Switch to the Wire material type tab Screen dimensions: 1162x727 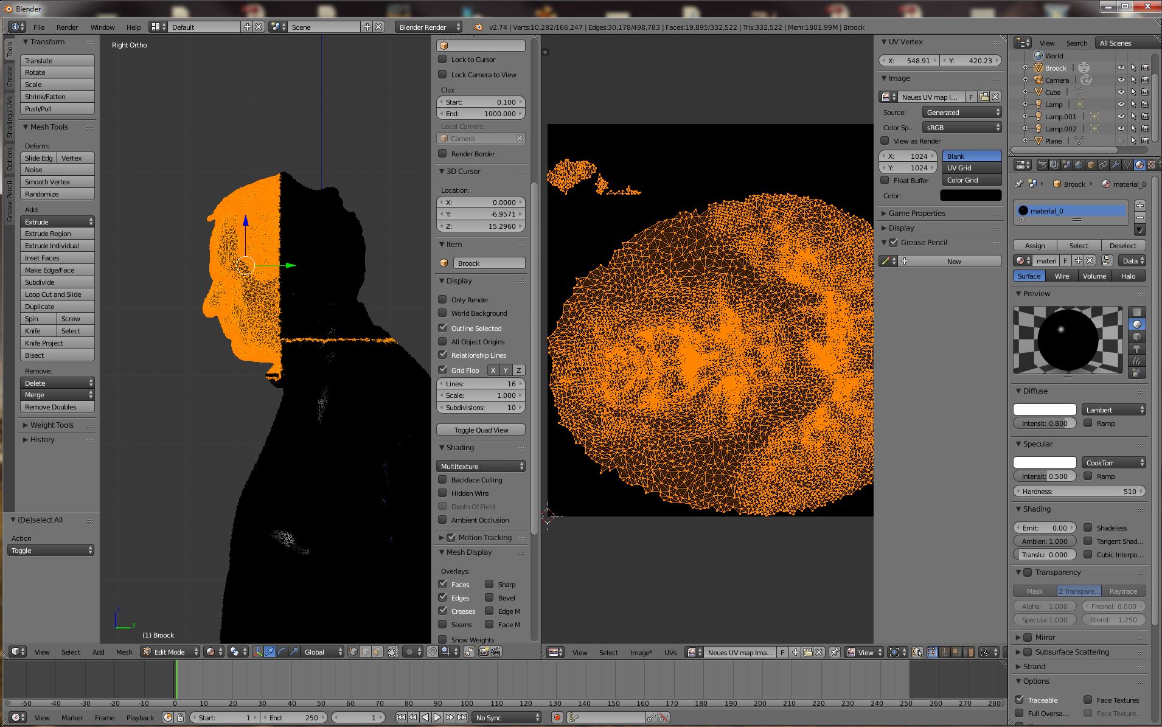point(1062,276)
